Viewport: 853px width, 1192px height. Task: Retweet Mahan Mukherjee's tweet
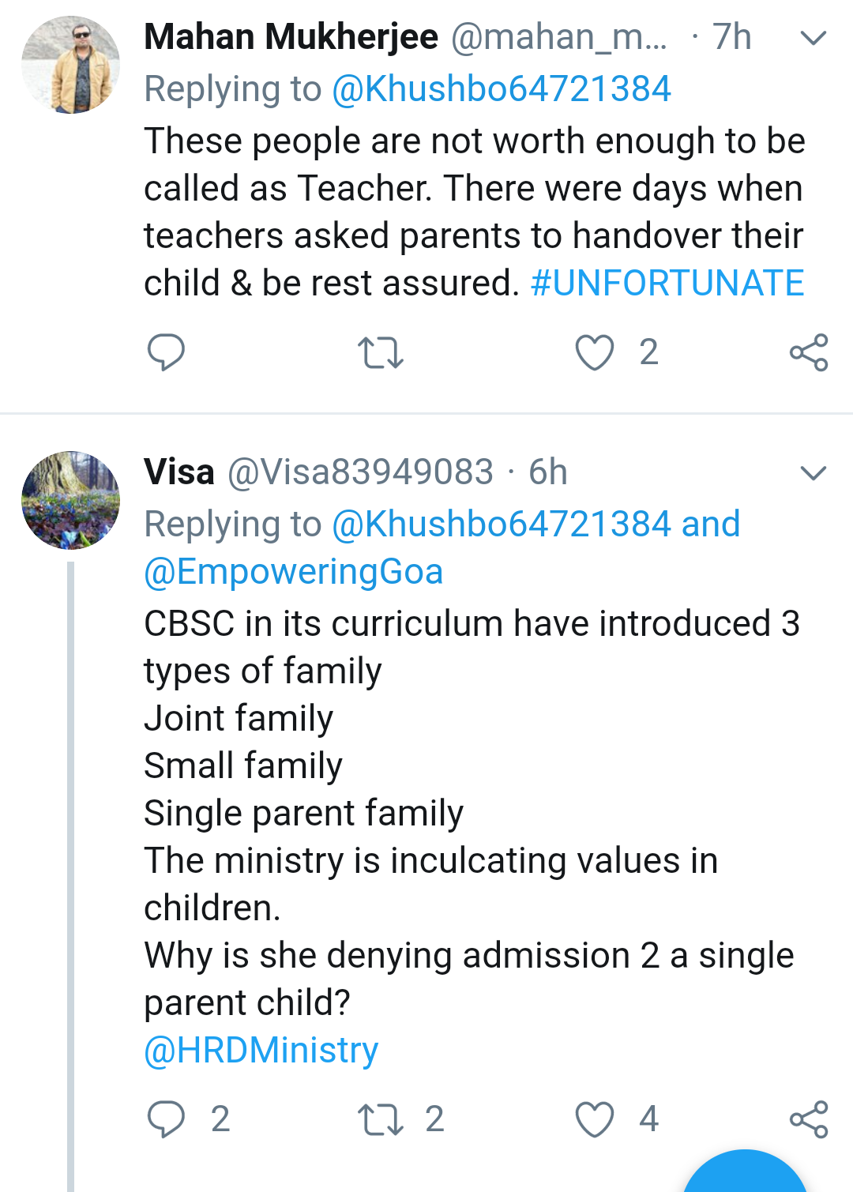(381, 353)
